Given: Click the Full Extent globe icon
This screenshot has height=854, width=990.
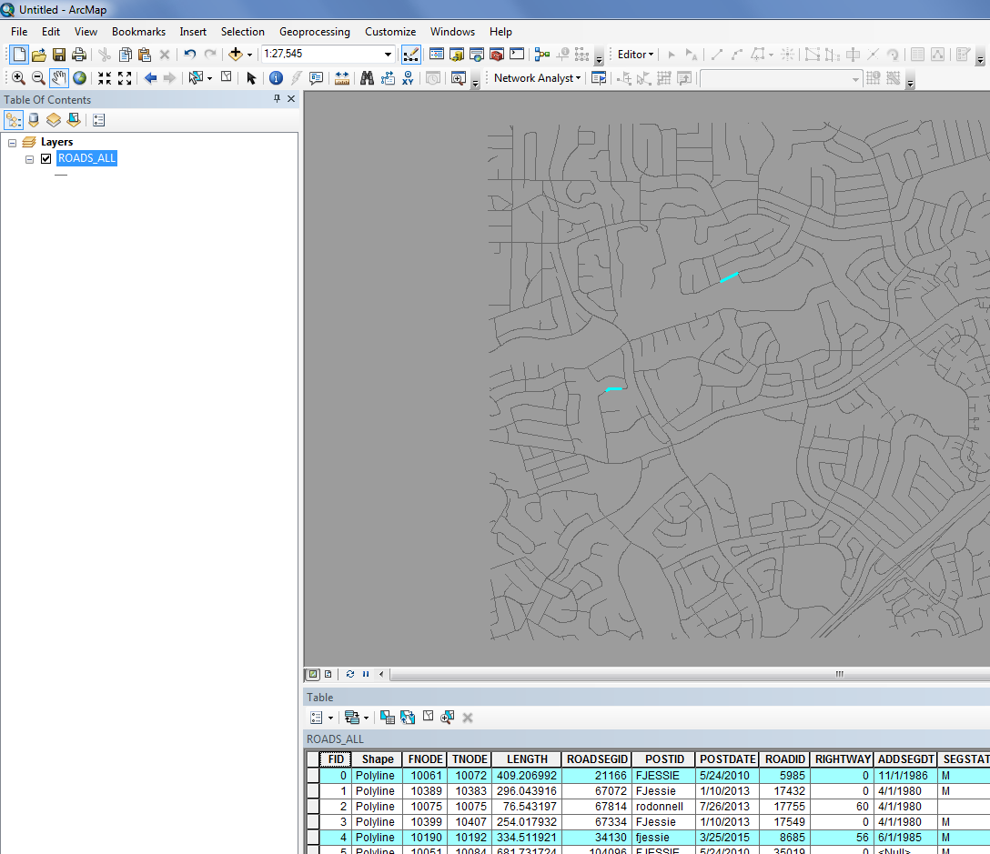Looking at the screenshot, I should tap(80, 78).
